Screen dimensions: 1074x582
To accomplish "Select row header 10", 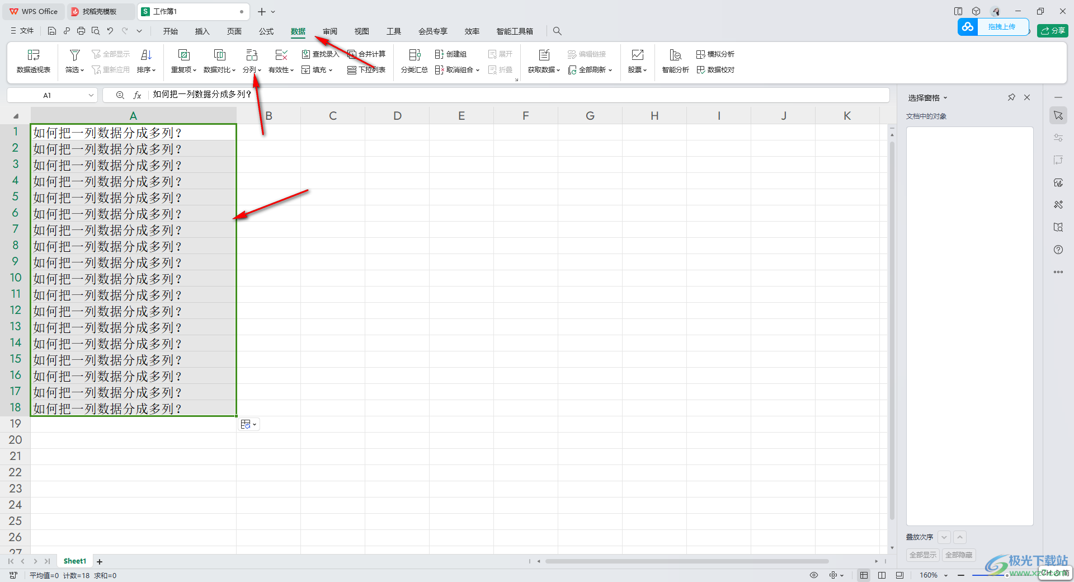I will [x=15, y=278].
